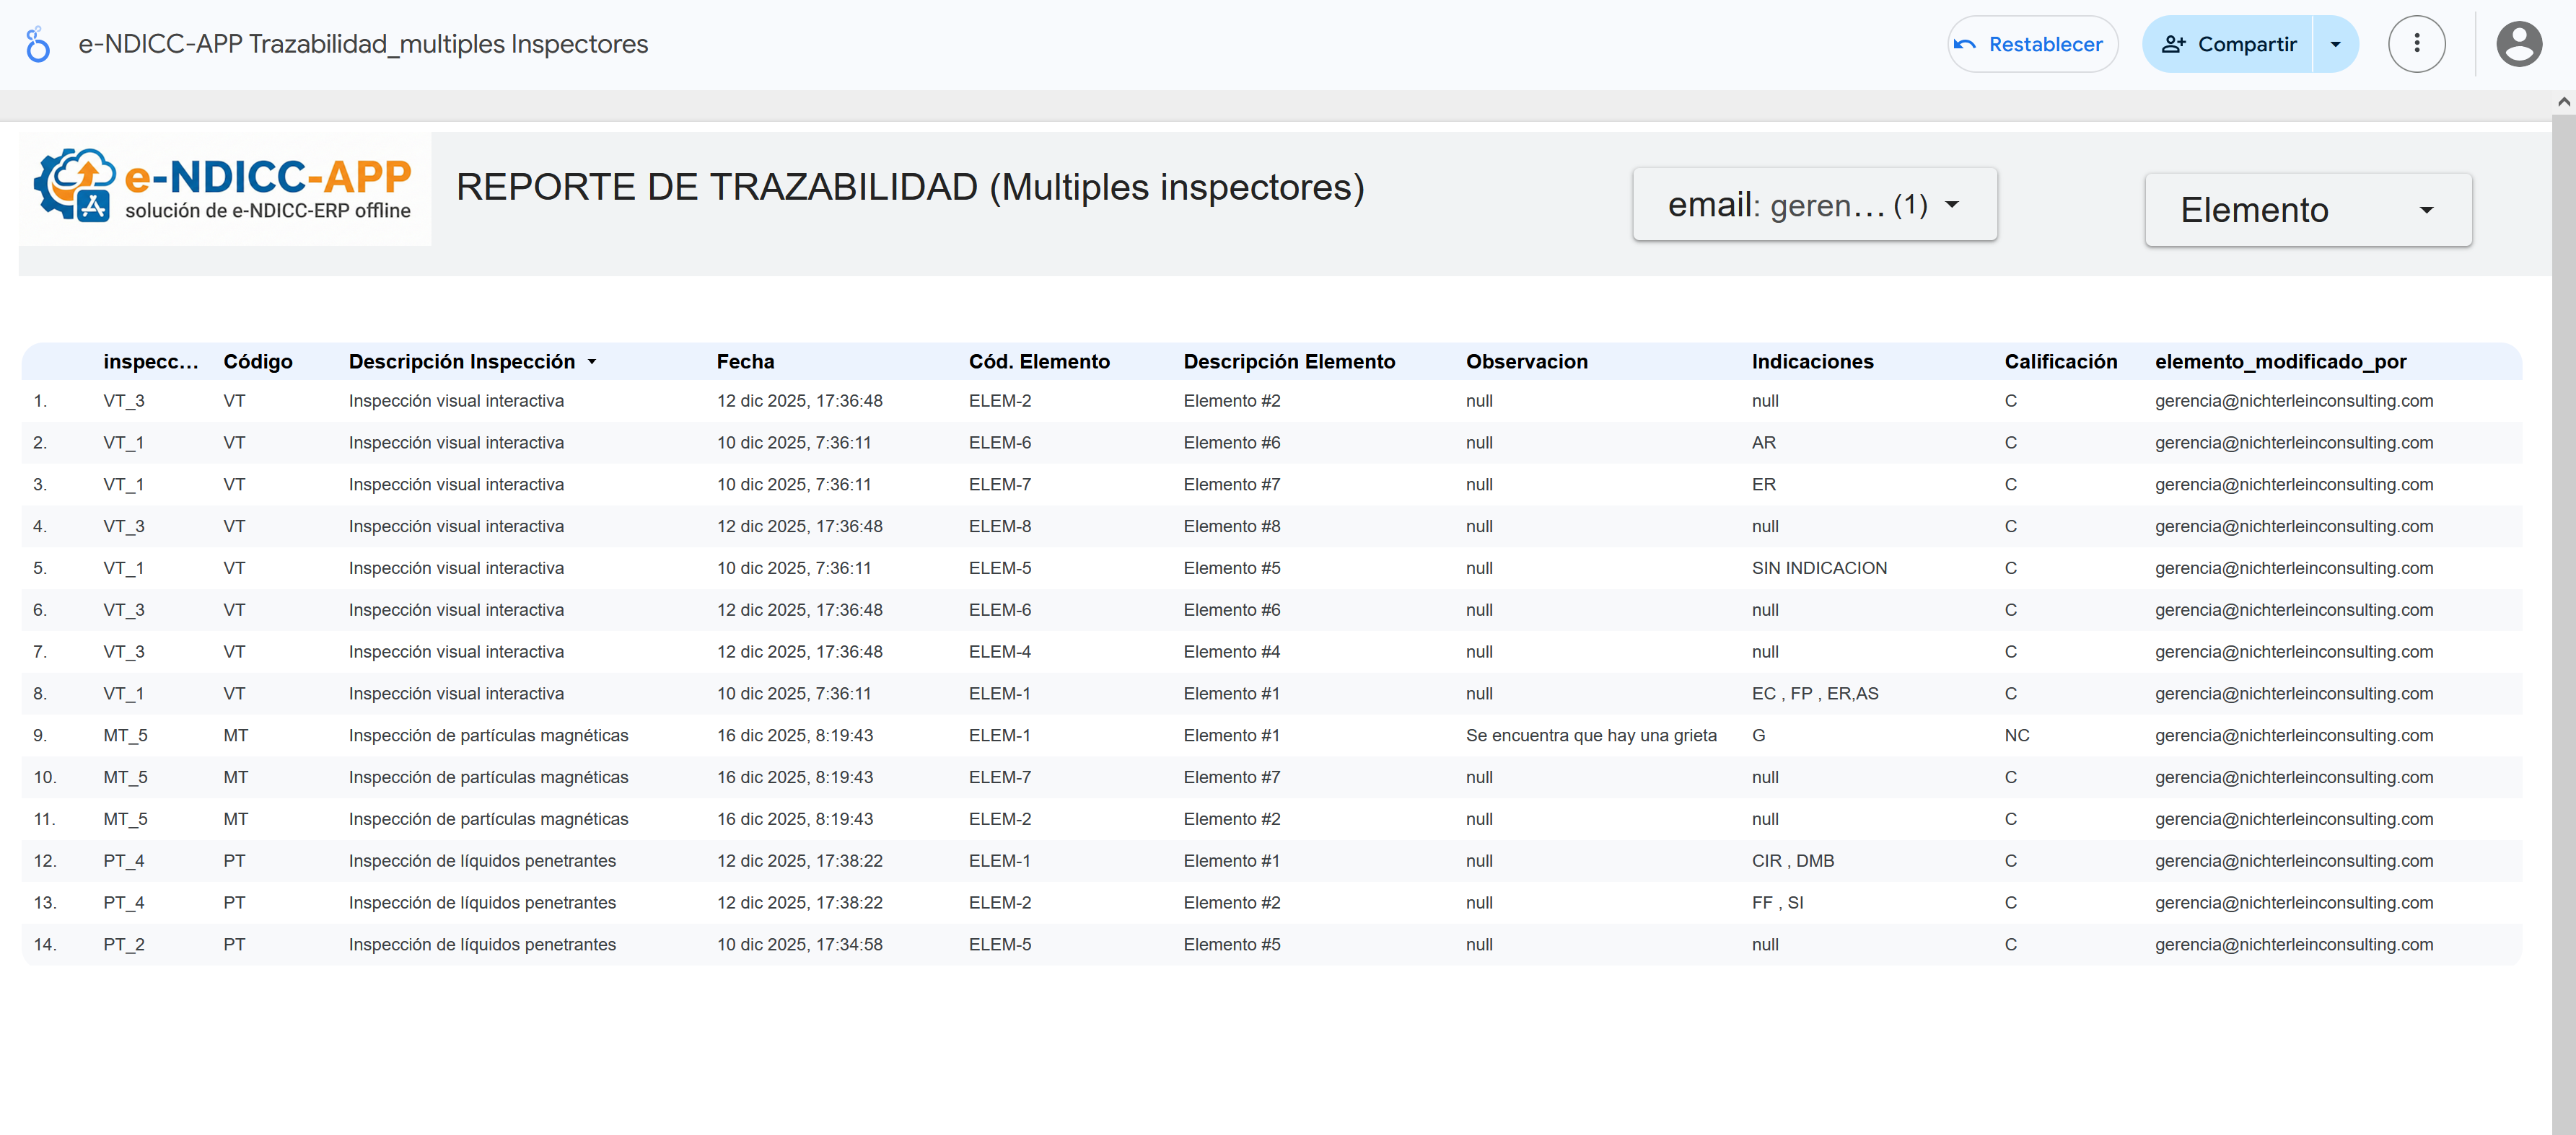Click the e-NDICC-APP logo image
This screenshot has width=2576, height=1135.
click(225, 187)
